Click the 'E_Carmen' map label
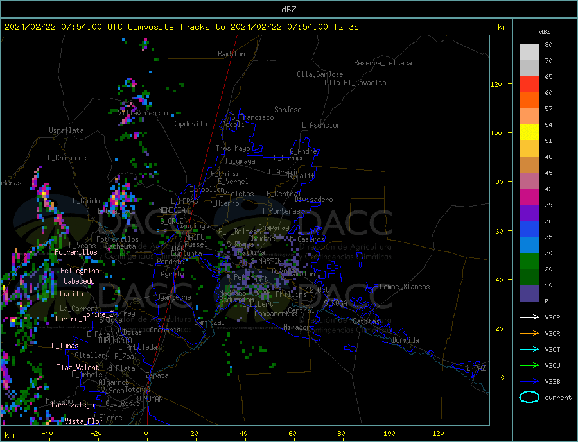The width and height of the screenshot is (578, 442). point(289,158)
